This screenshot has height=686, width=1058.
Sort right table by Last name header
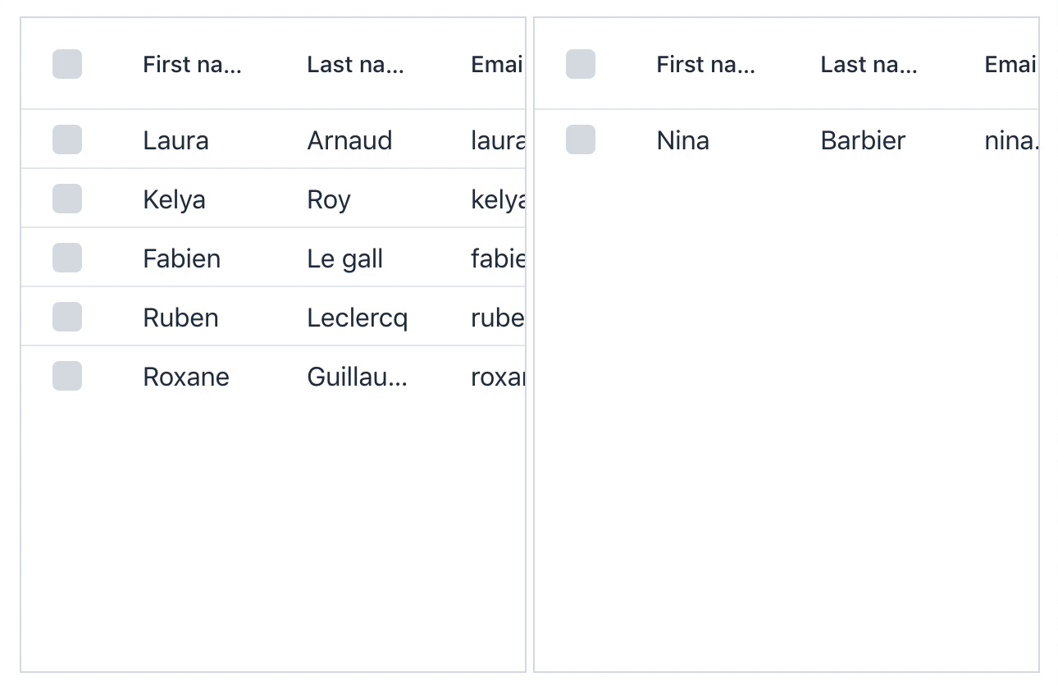point(869,65)
